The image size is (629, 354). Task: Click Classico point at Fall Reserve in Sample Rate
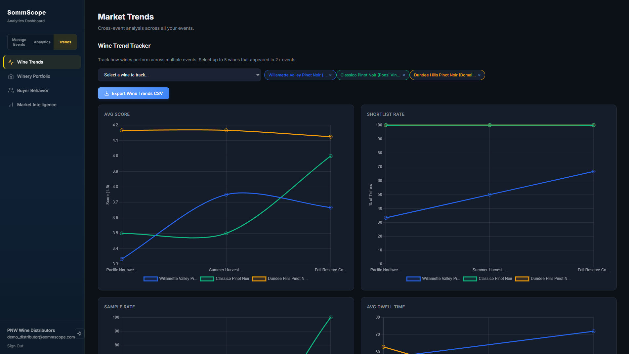[331, 318]
